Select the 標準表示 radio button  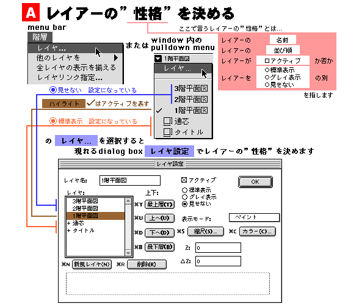click(184, 190)
